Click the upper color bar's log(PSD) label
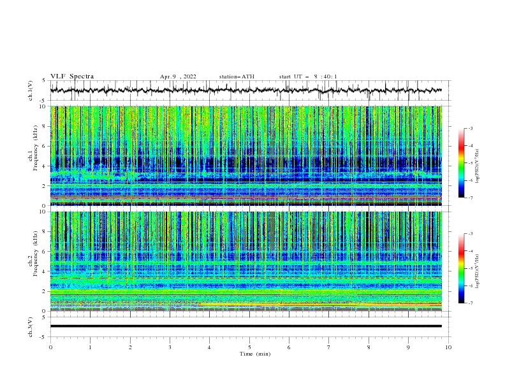This screenshot has width=505, height=390. [x=477, y=166]
